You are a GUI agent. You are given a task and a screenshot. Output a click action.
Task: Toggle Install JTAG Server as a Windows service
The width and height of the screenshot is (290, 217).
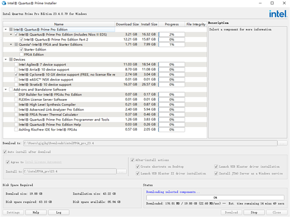coord(216,174)
